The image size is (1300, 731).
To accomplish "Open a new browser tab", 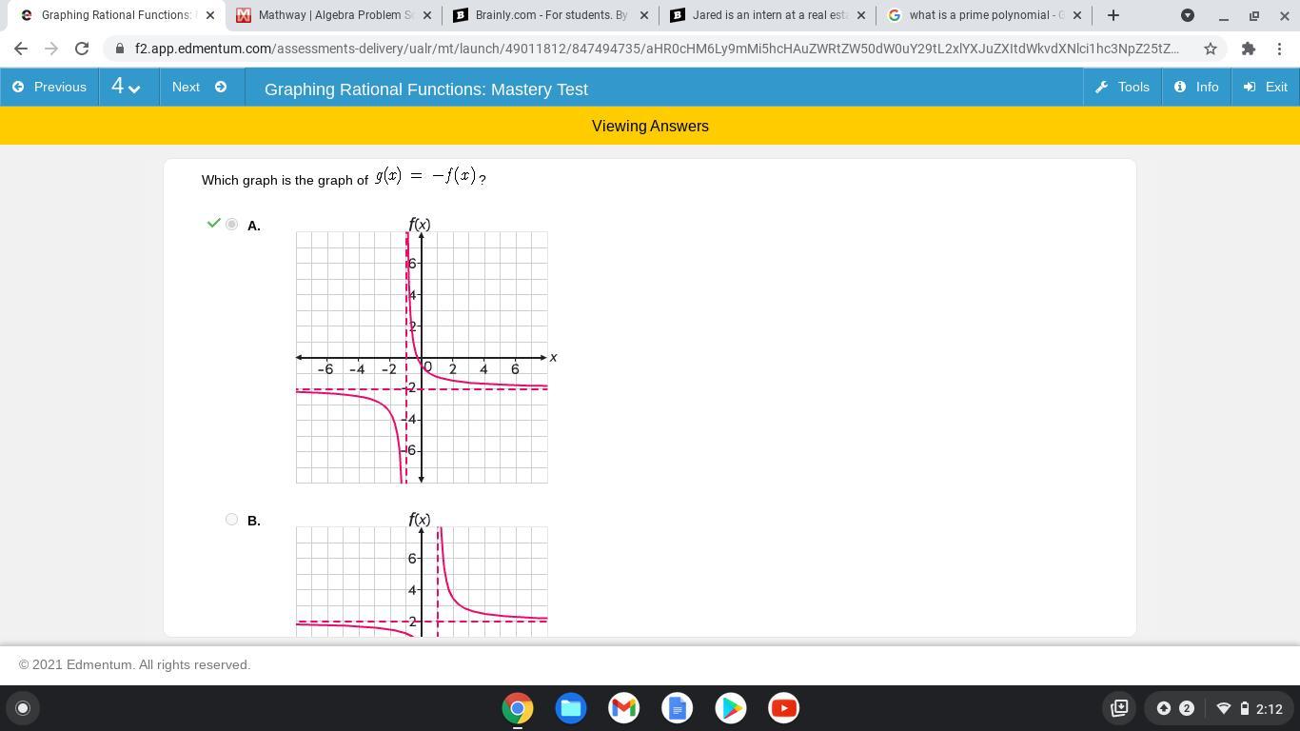I will click(1113, 15).
